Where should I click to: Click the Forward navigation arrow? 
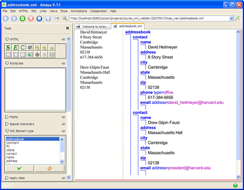[x=14, y=19]
